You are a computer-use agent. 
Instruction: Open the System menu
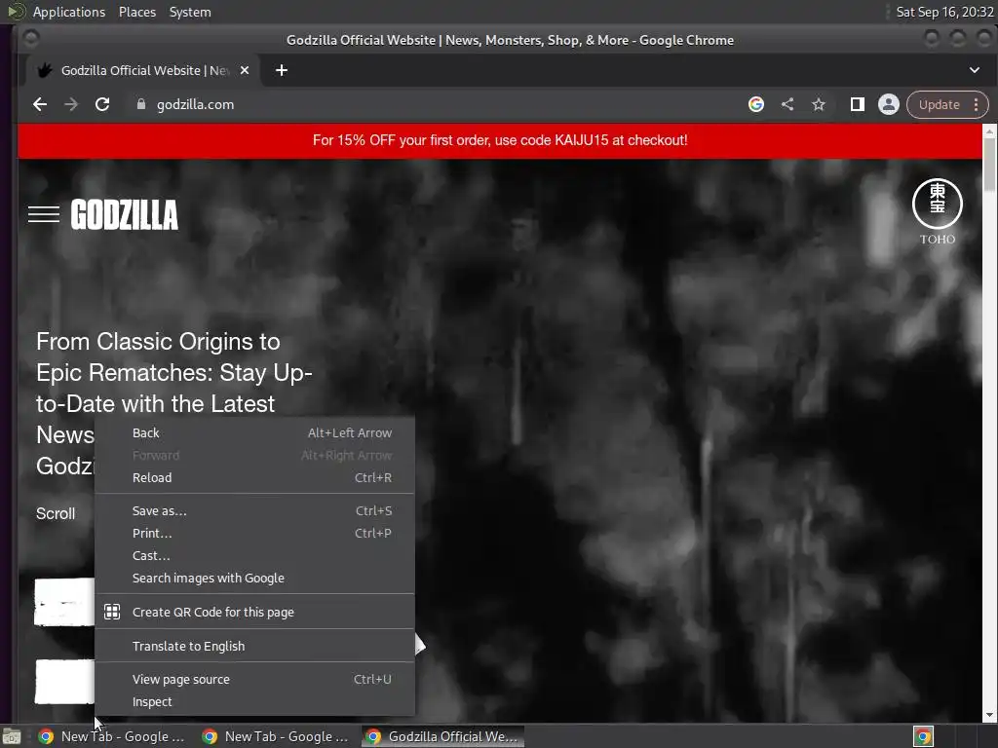tap(190, 12)
